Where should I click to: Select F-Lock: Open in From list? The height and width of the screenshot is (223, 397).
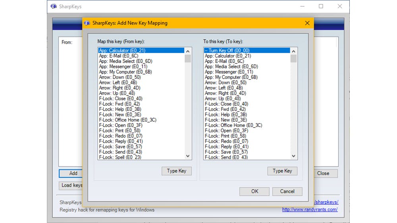click(141, 125)
